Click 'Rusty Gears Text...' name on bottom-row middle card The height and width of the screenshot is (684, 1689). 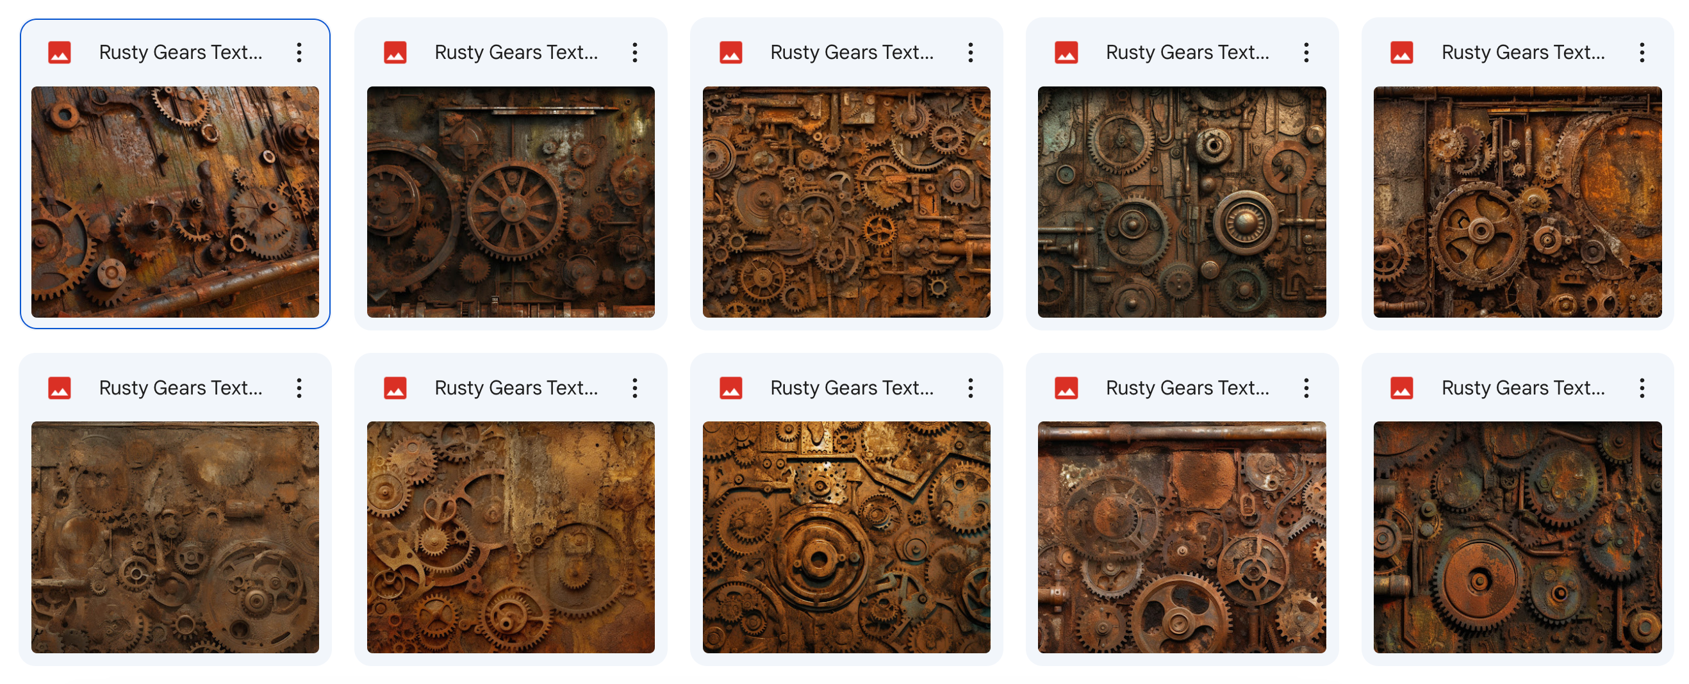pos(852,388)
